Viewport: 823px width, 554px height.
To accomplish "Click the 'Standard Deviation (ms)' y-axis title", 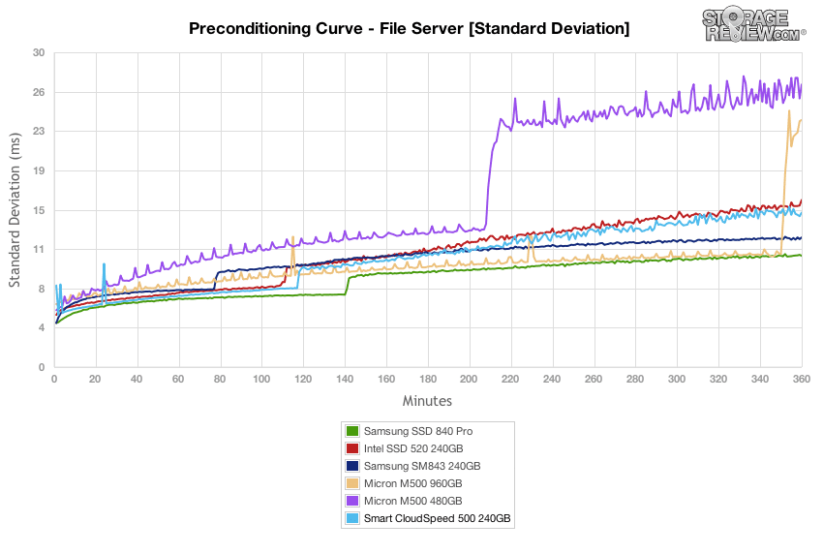I will click(15, 210).
